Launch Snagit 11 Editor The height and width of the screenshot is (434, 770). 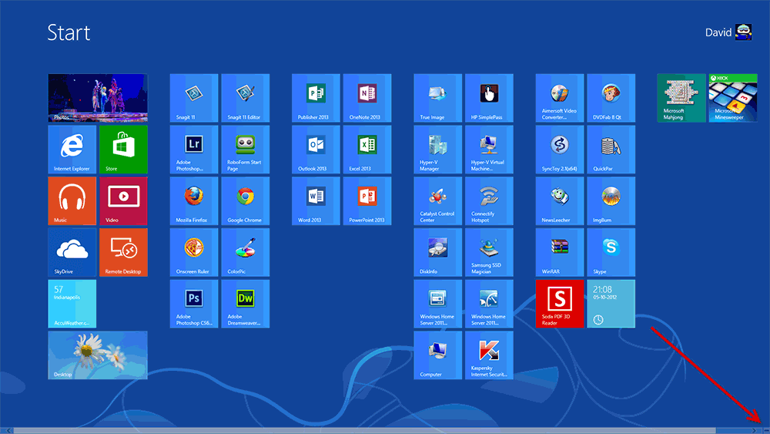[x=245, y=98]
